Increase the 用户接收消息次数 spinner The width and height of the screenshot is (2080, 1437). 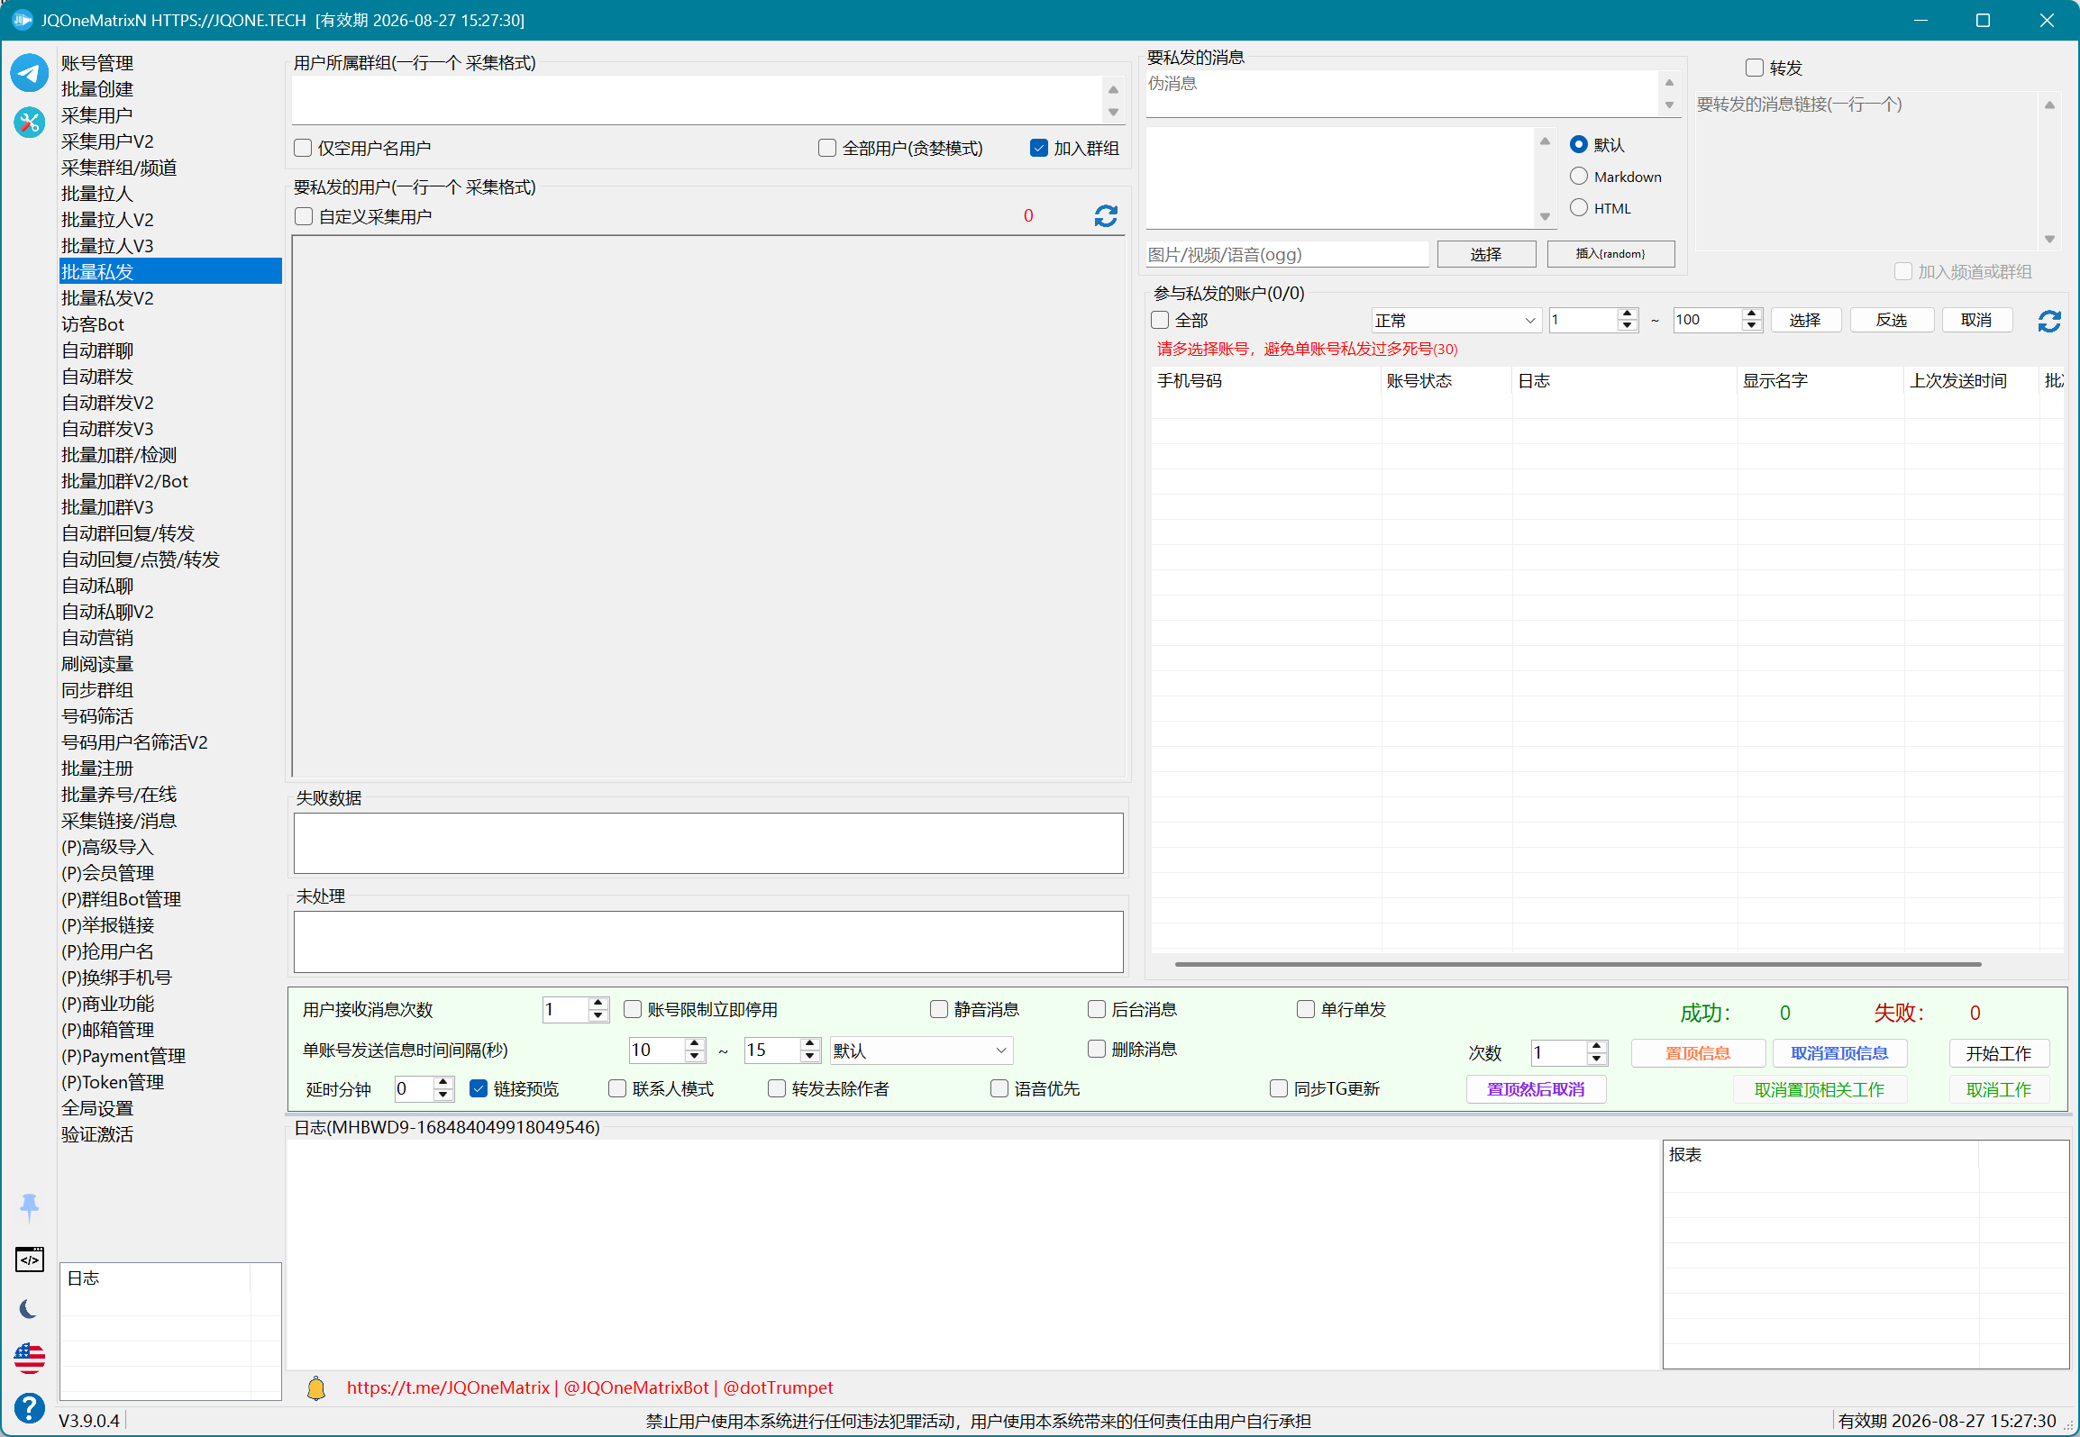click(x=598, y=1003)
